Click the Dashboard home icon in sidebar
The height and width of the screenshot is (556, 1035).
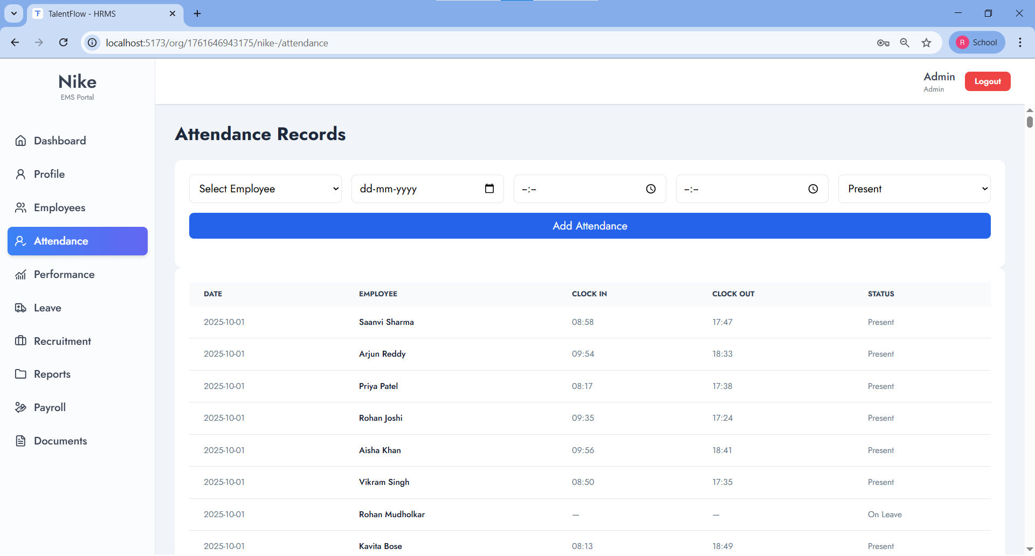20,141
